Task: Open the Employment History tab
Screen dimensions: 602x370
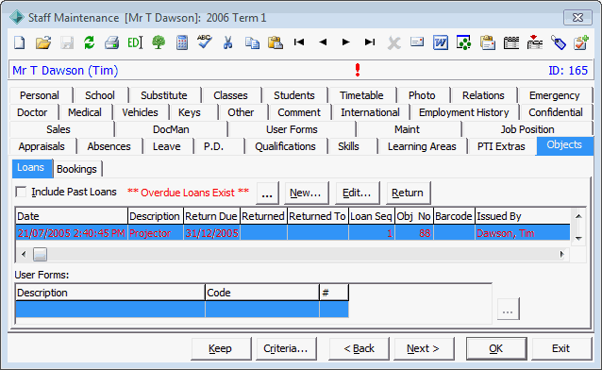Action: click(464, 112)
